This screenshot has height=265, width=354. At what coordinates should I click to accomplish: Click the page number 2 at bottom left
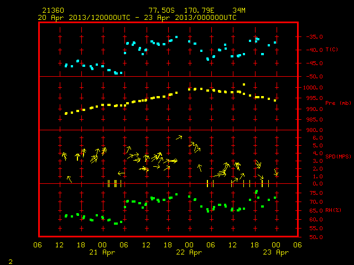click(x=11, y=262)
